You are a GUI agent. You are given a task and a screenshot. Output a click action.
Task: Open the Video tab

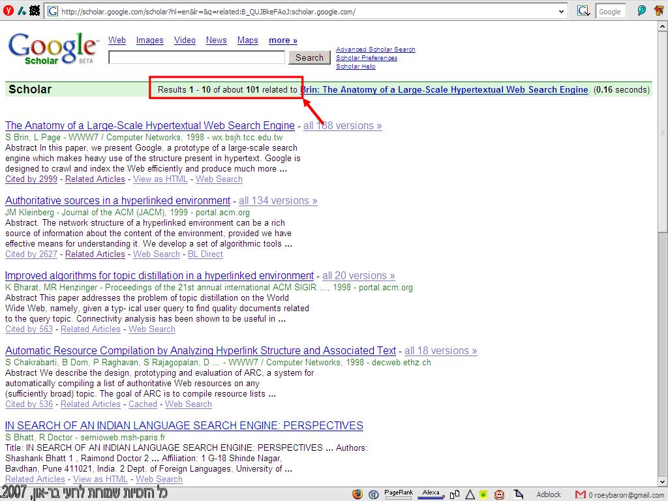(x=185, y=40)
